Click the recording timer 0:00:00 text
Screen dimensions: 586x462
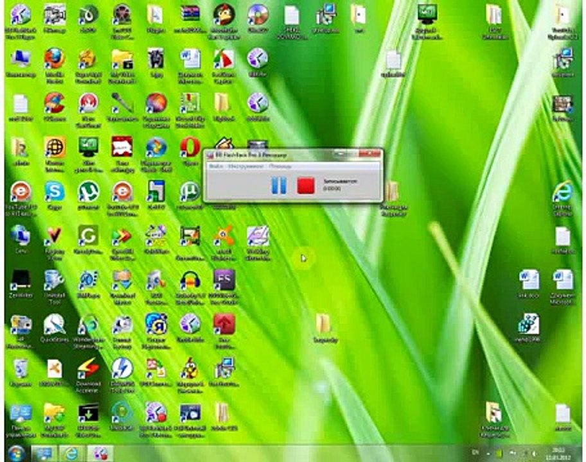pyautogui.click(x=332, y=189)
